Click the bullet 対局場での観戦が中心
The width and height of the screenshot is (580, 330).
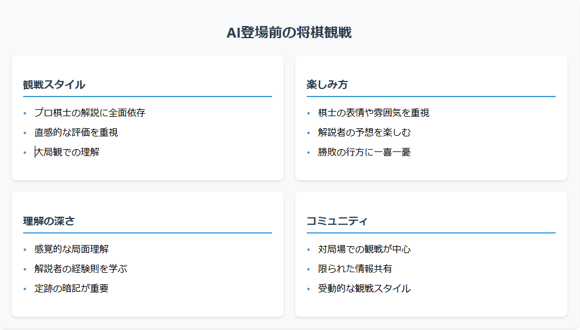coord(365,249)
